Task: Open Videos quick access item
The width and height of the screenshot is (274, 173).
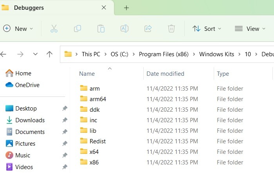Action: (19, 167)
